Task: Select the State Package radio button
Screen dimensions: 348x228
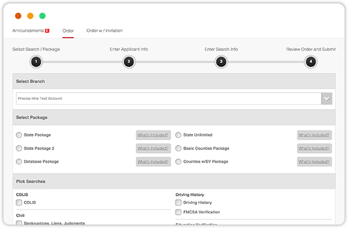Action: (19, 135)
